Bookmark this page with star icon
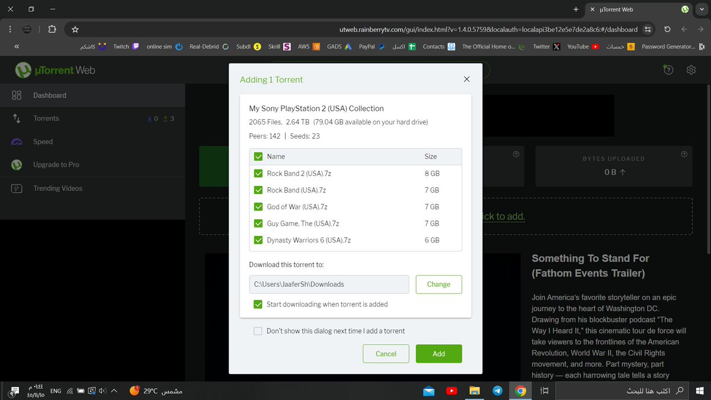 tap(75, 29)
